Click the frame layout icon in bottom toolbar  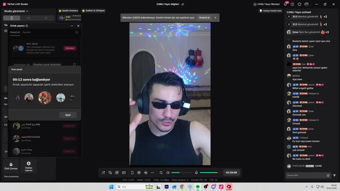[124, 173]
